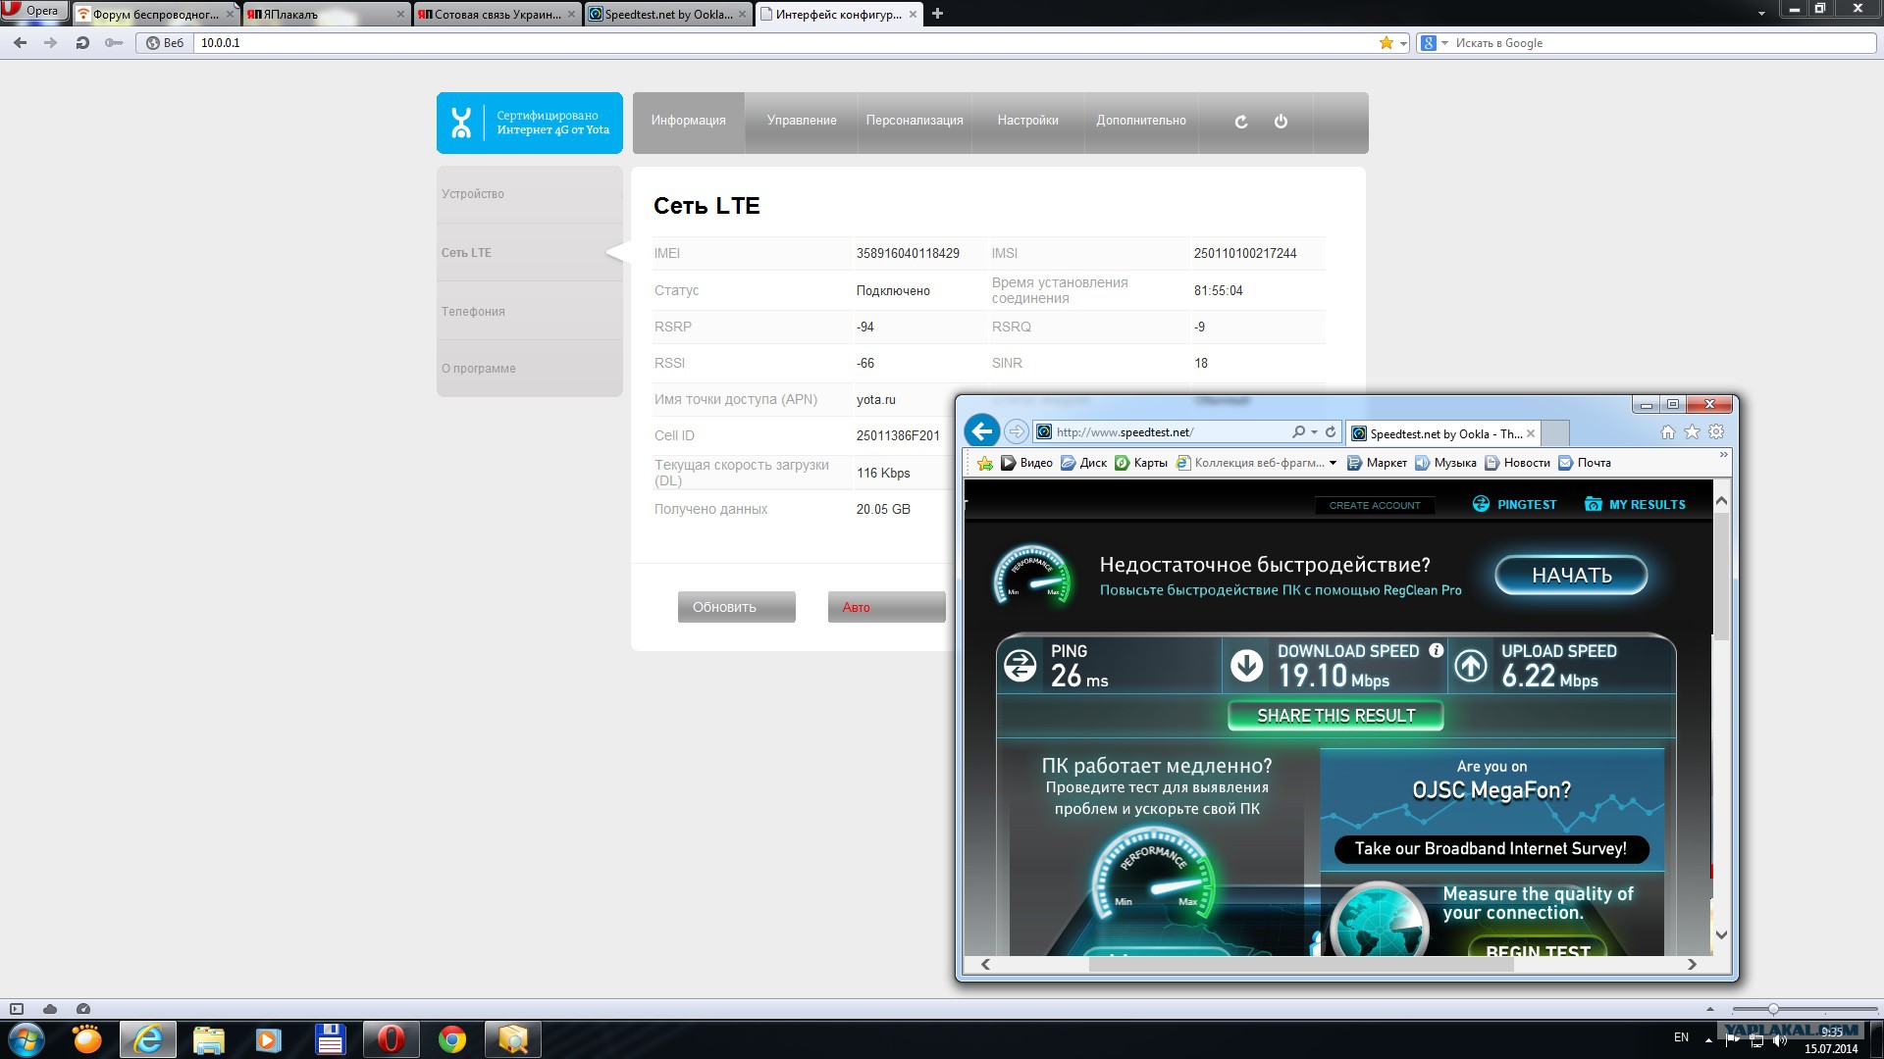Go forward in Opera browser
This screenshot has width=1884, height=1059.
[50, 43]
